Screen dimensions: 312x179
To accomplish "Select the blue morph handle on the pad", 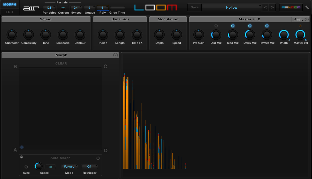I will 22,147.
